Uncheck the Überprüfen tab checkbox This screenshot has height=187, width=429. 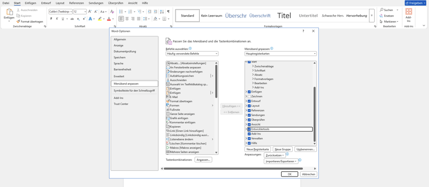pos(249,120)
